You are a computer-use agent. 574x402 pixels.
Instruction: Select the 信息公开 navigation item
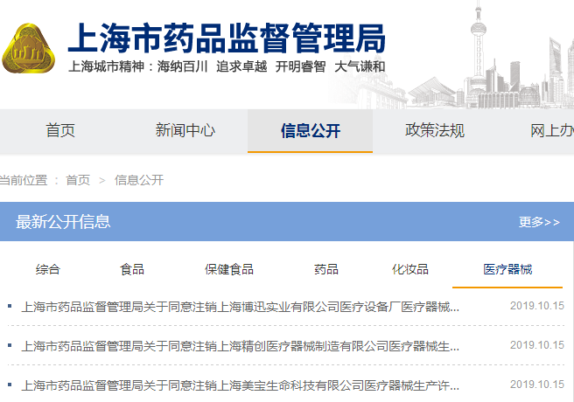pyautogui.click(x=310, y=131)
